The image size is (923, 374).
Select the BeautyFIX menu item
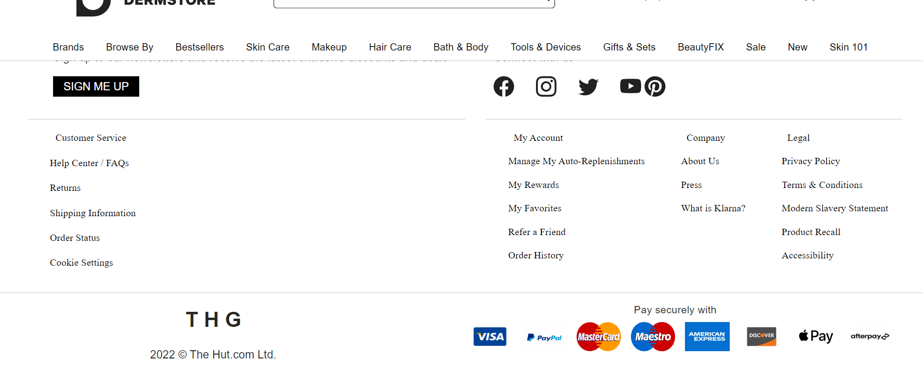pos(701,47)
